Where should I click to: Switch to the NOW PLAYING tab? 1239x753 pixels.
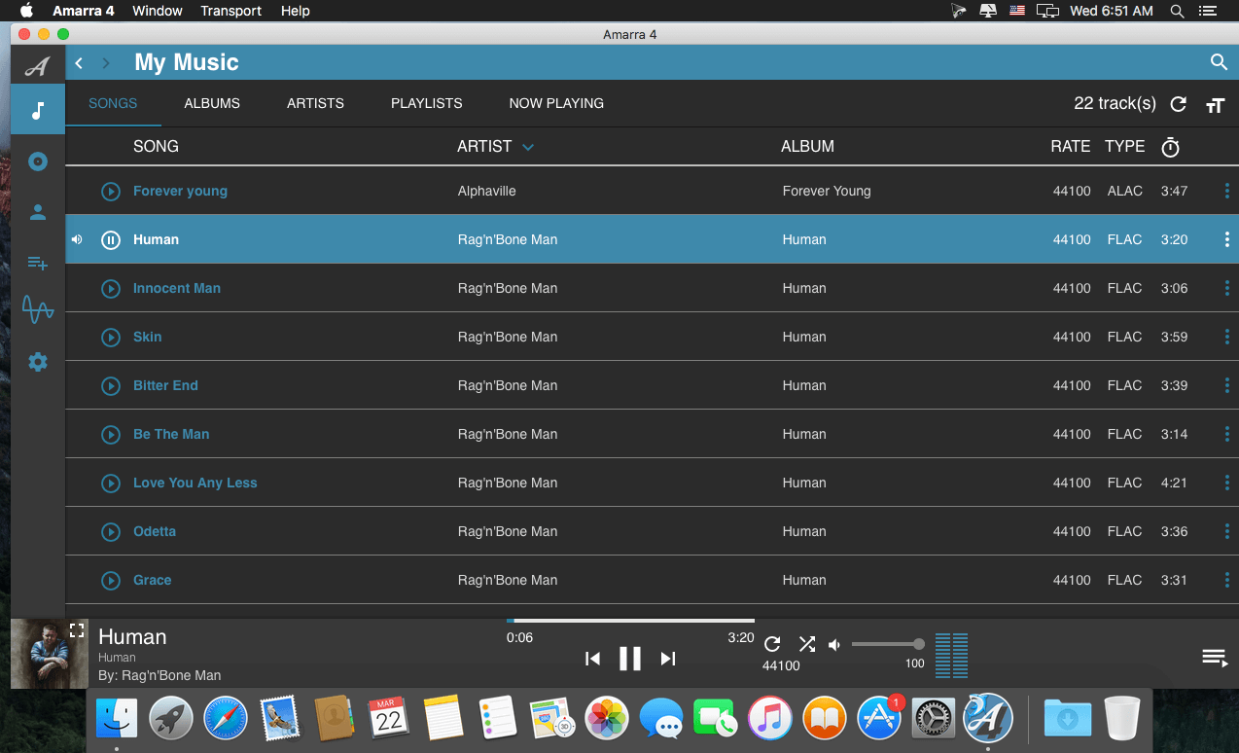click(556, 103)
